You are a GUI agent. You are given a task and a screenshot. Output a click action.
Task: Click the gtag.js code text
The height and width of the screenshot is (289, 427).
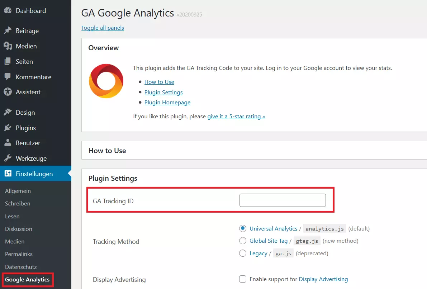click(307, 241)
